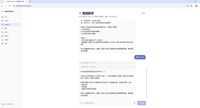Open the tab search dropdown

[1, 1]
